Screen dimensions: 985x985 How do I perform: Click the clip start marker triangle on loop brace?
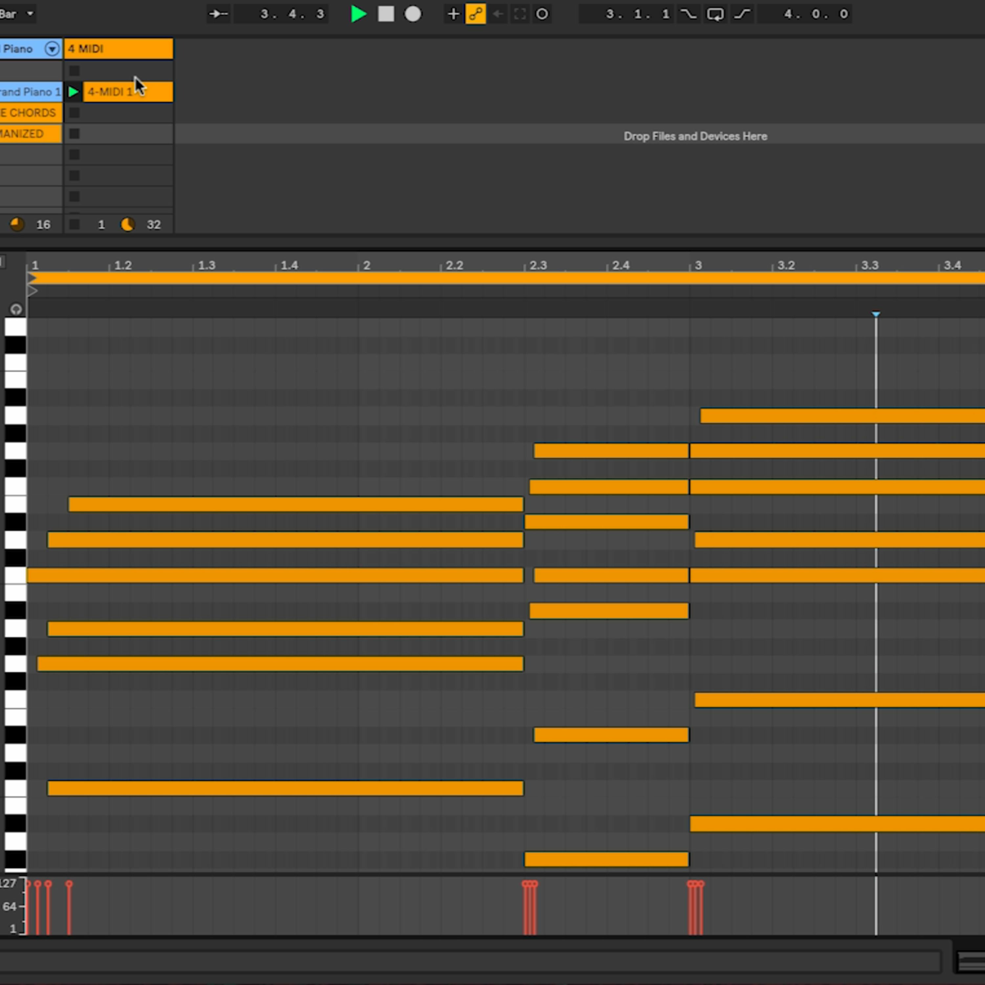click(x=32, y=278)
